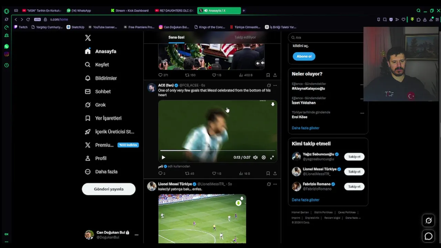Click green download badge on pitch video
Screen dimensions: 441x248
238,203
